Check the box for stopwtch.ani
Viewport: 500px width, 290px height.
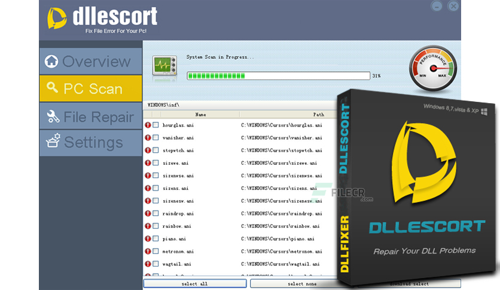click(156, 150)
